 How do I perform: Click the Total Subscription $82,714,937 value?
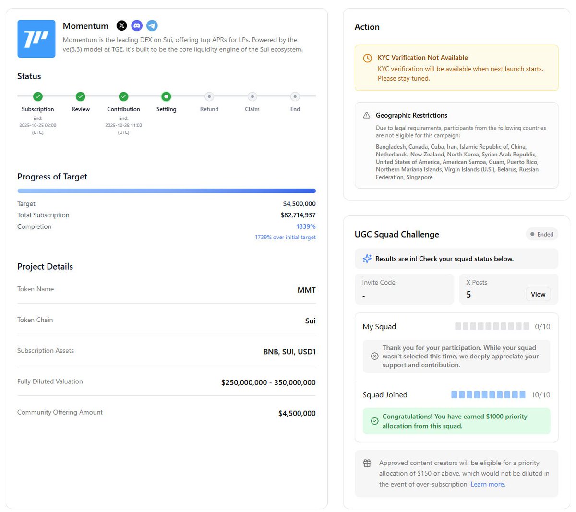click(x=298, y=215)
